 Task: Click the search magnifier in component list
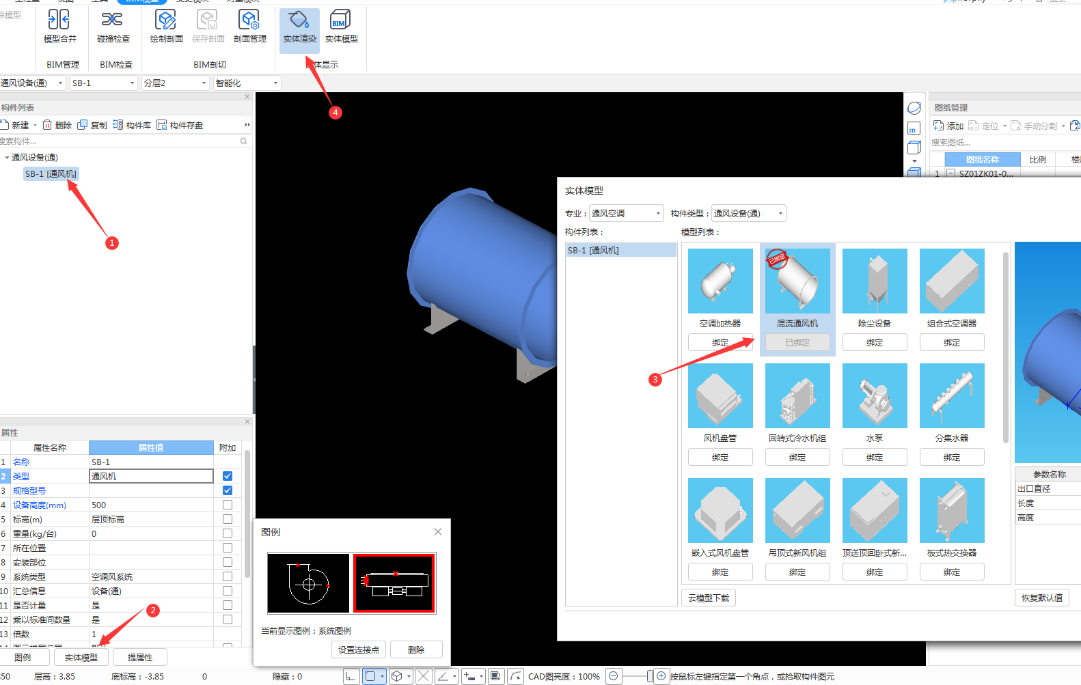(243, 141)
